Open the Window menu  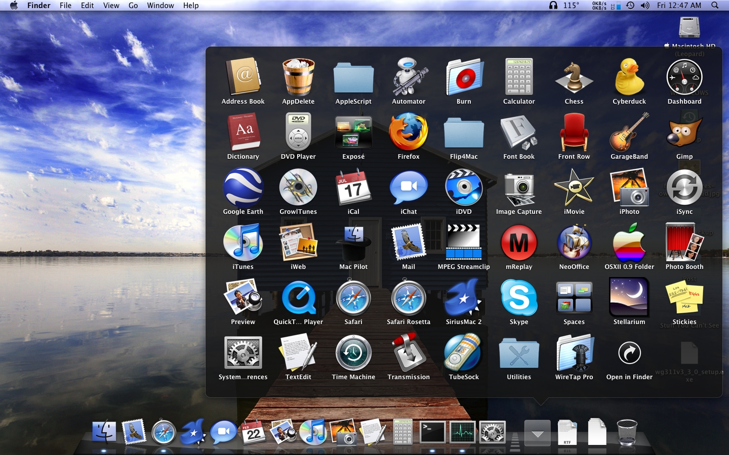[160, 6]
